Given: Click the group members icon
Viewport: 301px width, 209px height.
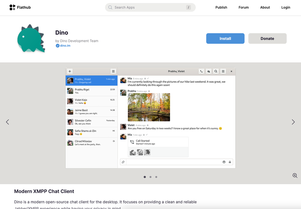Looking at the screenshot, I should tap(208, 71).
